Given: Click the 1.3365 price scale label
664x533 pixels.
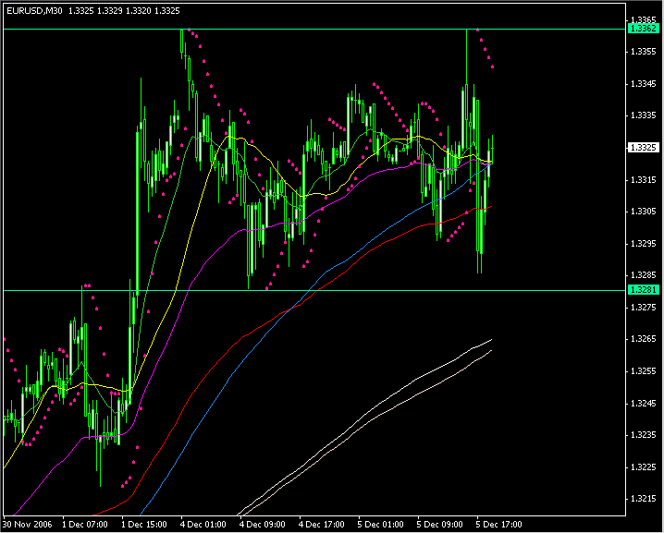Looking at the screenshot, I should [x=644, y=19].
